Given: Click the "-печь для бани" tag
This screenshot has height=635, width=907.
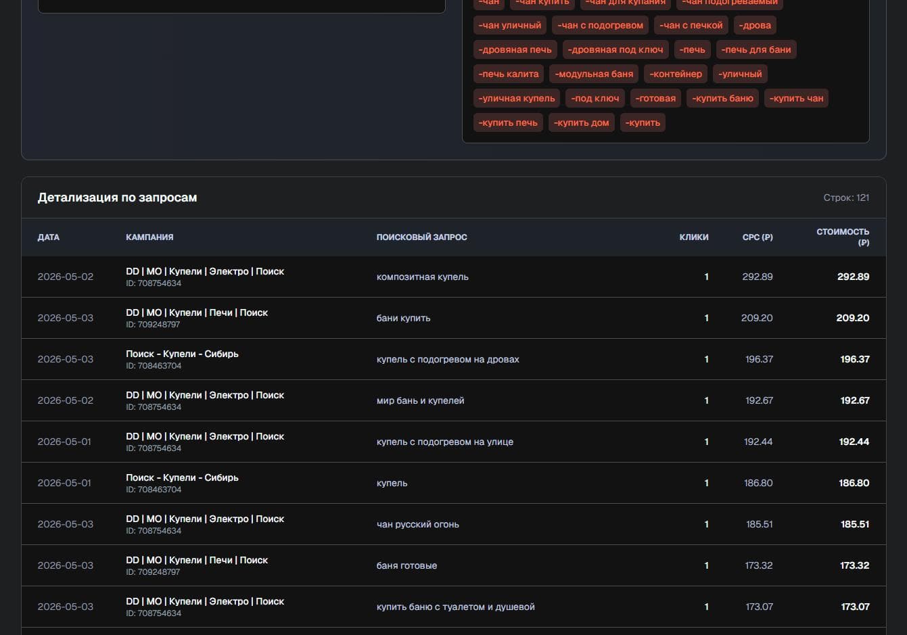Looking at the screenshot, I should pyautogui.click(x=756, y=49).
